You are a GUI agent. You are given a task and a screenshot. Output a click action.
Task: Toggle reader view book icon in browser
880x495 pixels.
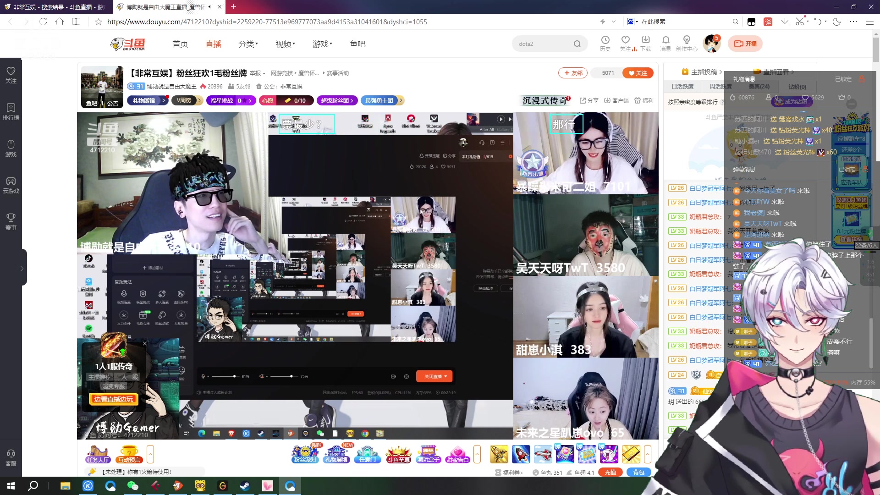(x=76, y=22)
